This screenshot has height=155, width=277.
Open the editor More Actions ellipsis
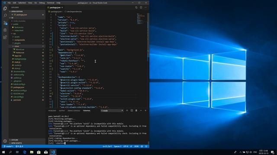(145, 8)
